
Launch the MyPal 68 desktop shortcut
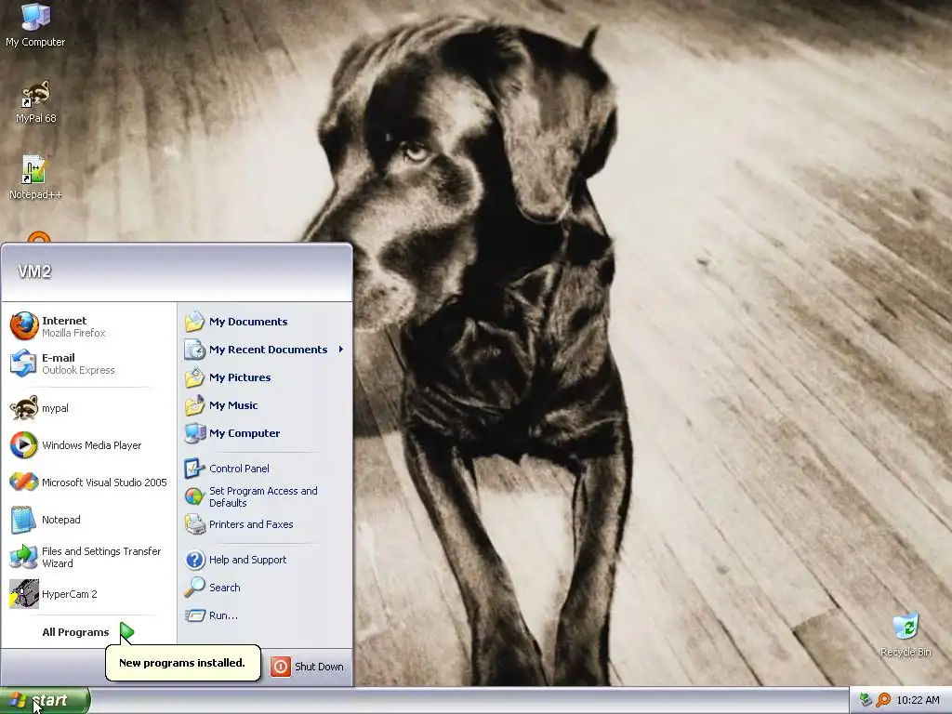click(35, 102)
